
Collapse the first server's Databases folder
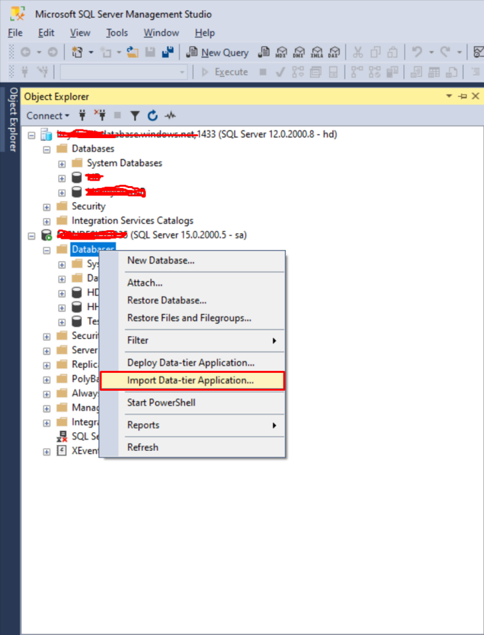[x=47, y=149]
